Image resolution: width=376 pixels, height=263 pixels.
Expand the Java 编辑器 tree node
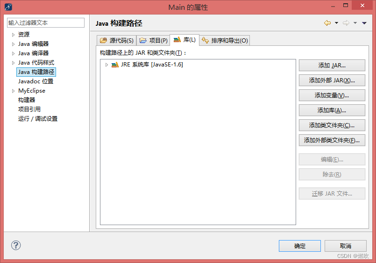(x=13, y=44)
